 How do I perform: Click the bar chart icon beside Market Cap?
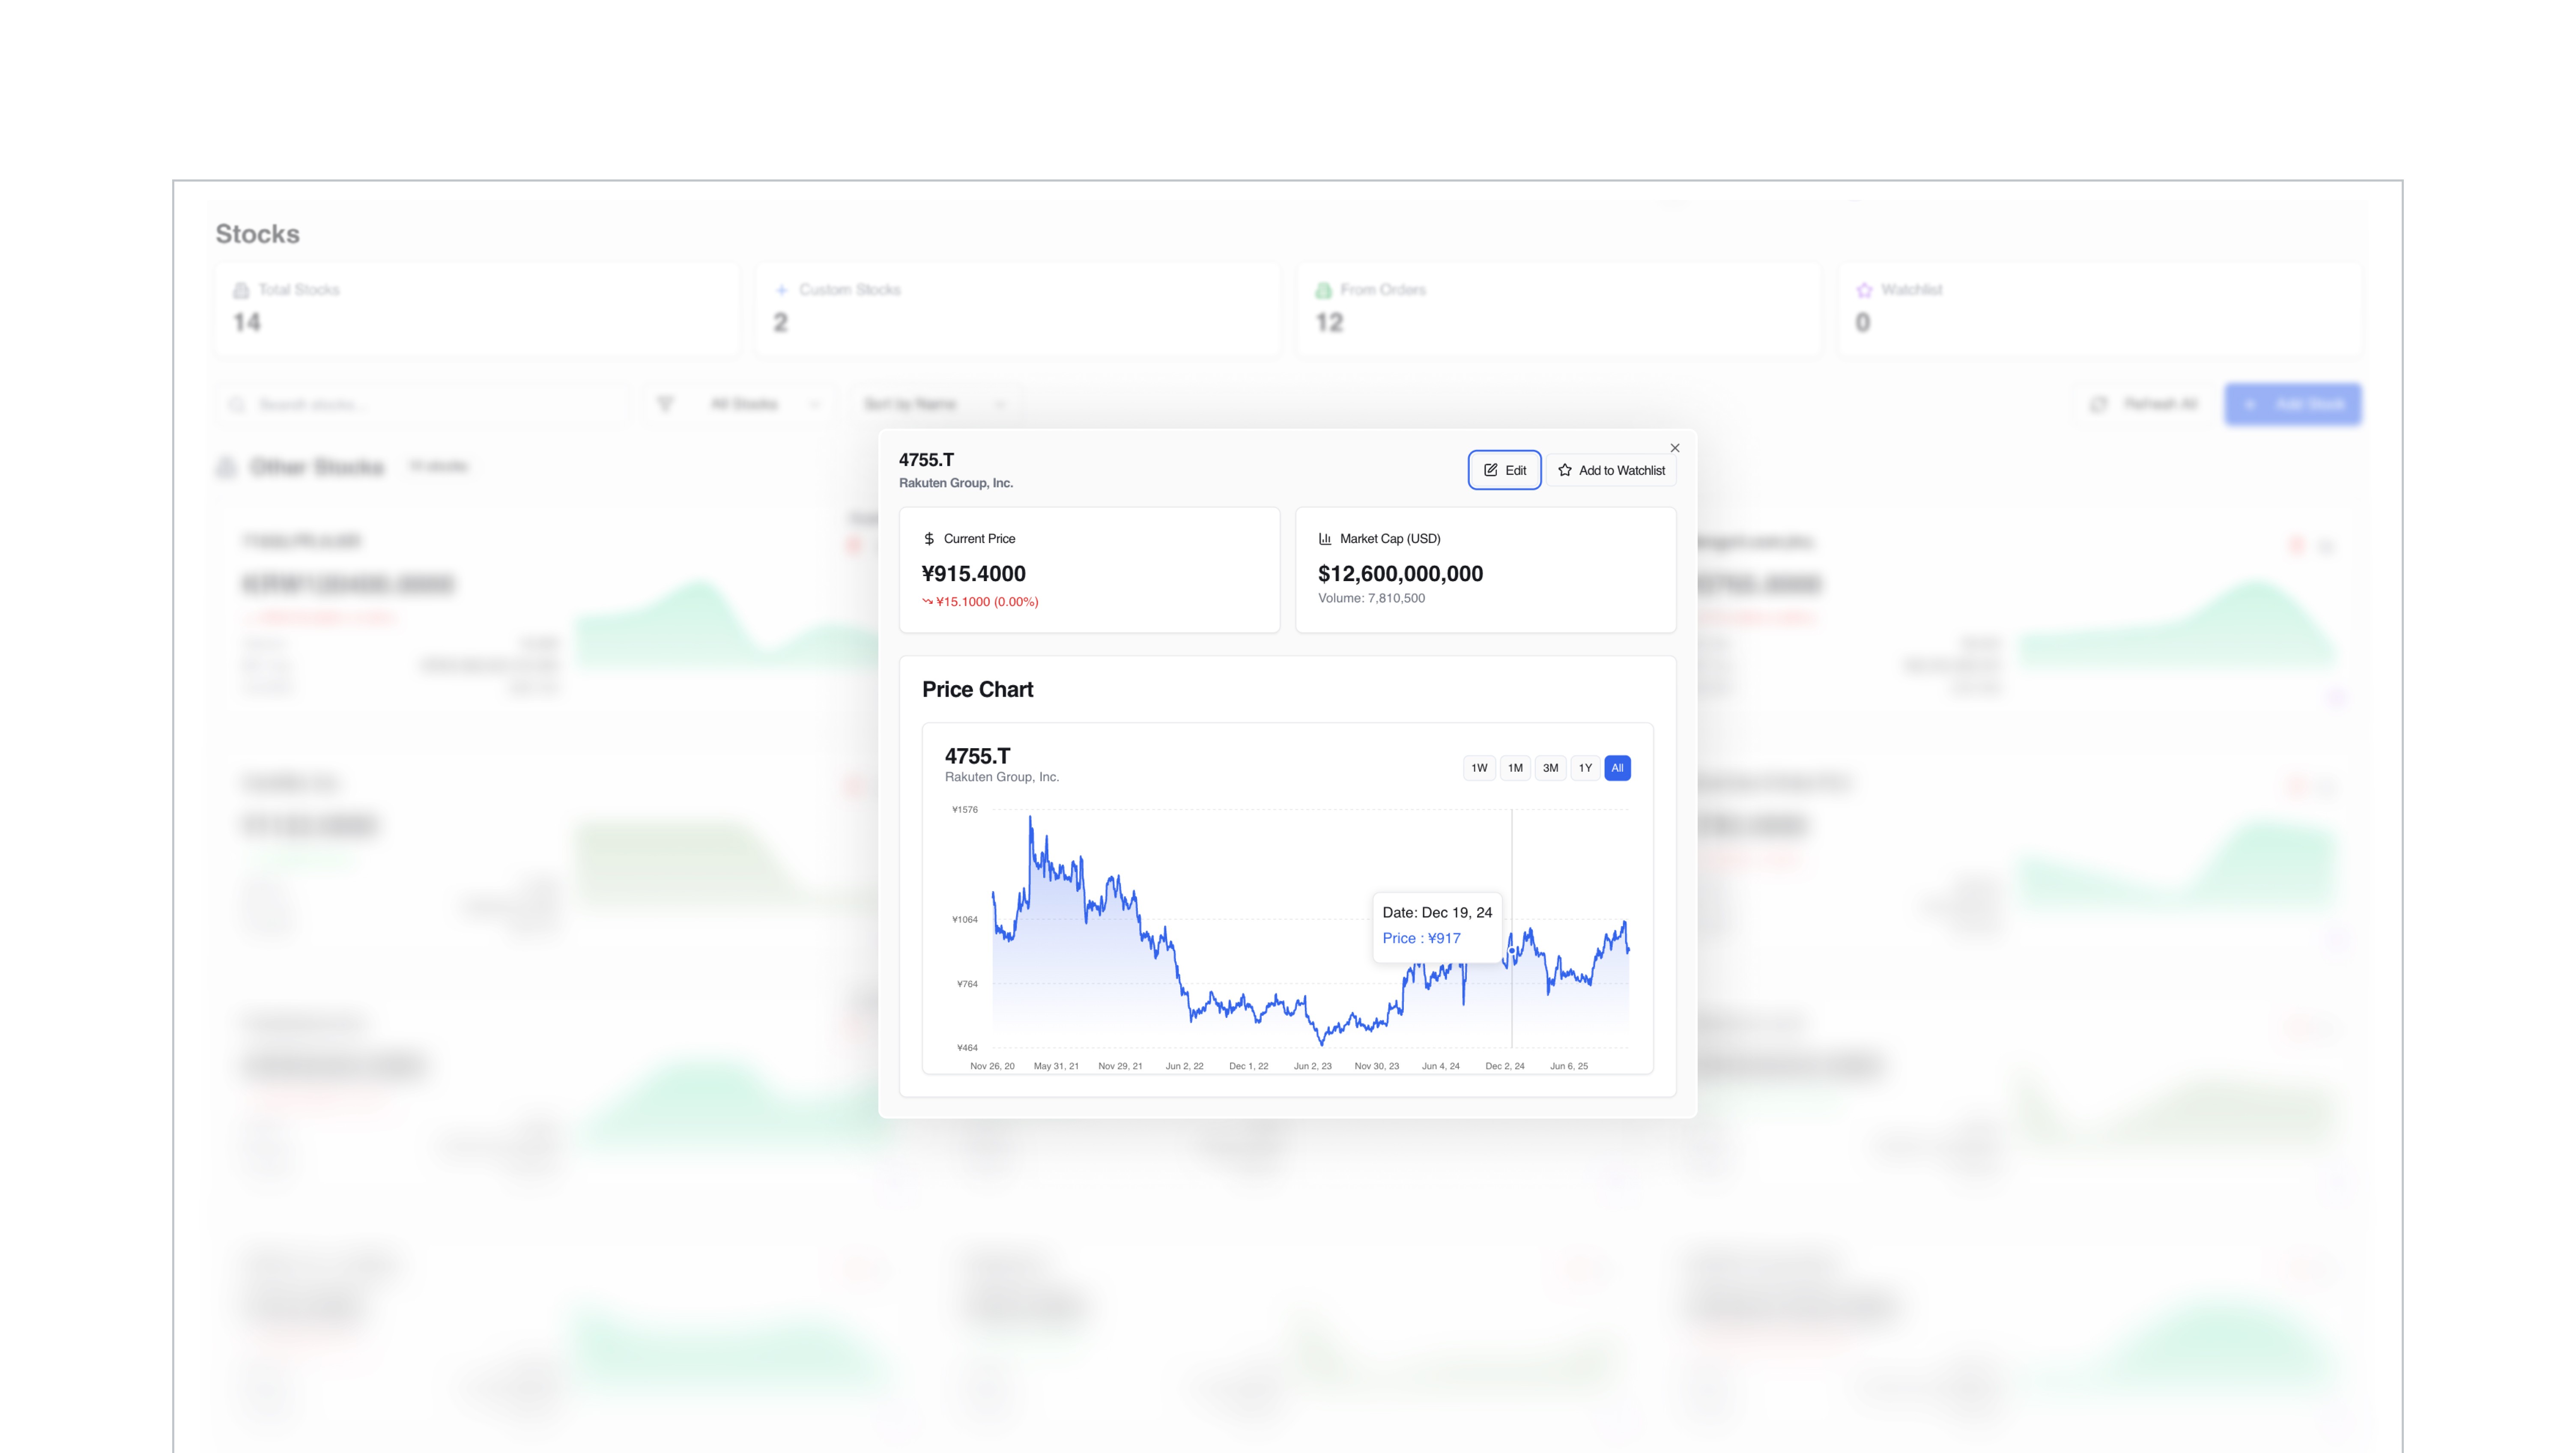click(x=1325, y=539)
